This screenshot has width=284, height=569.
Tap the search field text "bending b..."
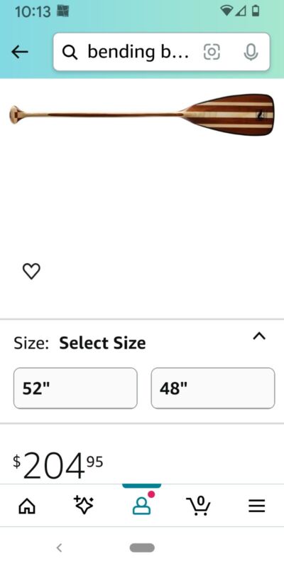click(x=138, y=52)
